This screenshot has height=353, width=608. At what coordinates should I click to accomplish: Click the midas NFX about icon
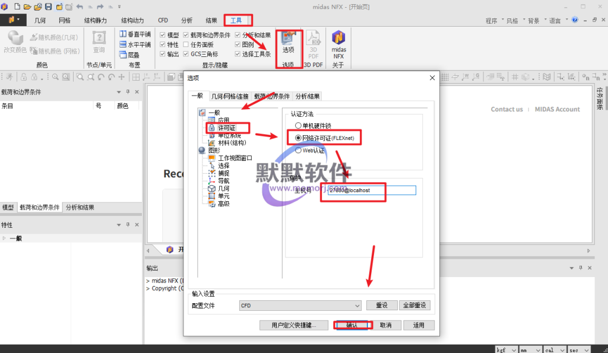[338, 44]
